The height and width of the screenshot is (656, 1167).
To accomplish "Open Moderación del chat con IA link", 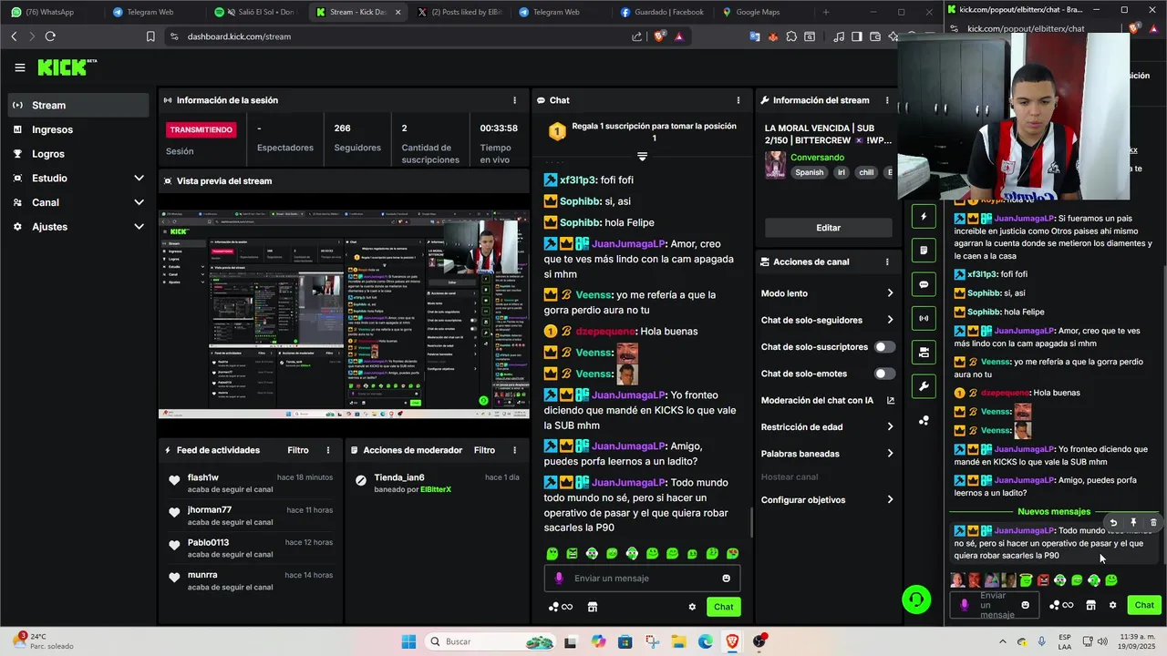I will (x=828, y=400).
